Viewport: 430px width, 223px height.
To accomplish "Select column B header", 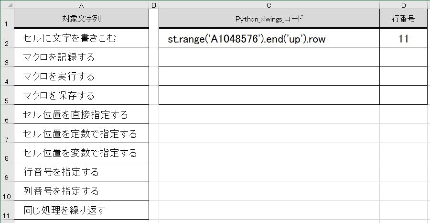I will pos(153,5).
